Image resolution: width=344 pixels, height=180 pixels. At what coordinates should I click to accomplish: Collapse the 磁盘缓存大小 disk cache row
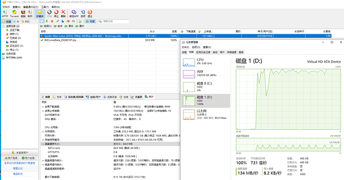pyautogui.click(x=43, y=144)
